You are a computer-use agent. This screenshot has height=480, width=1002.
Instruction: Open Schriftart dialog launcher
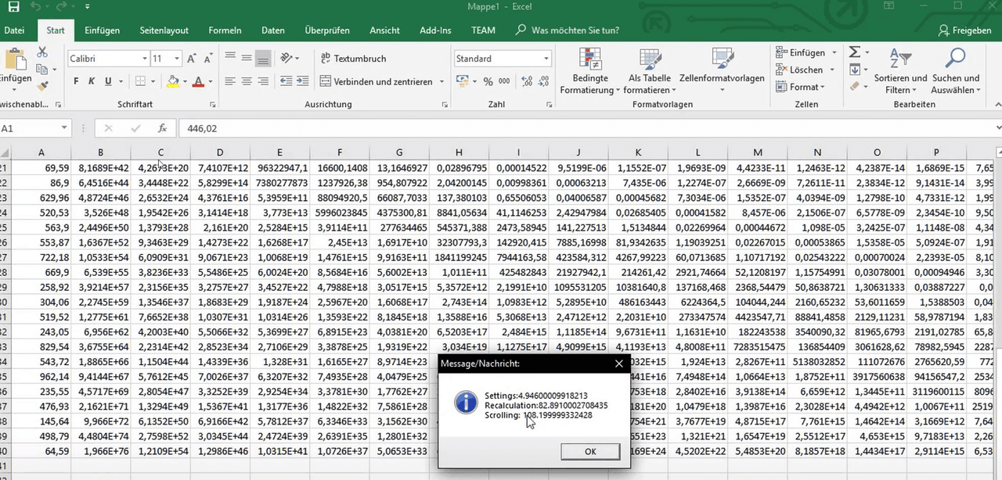(x=213, y=104)
